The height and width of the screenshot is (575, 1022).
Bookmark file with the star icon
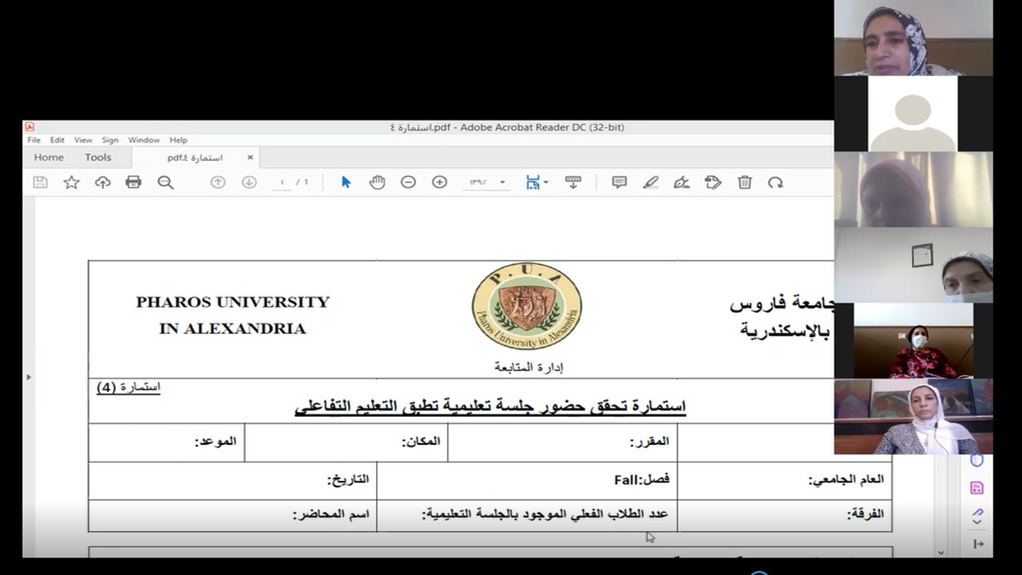pyautogui.click(x=71, y=182)
